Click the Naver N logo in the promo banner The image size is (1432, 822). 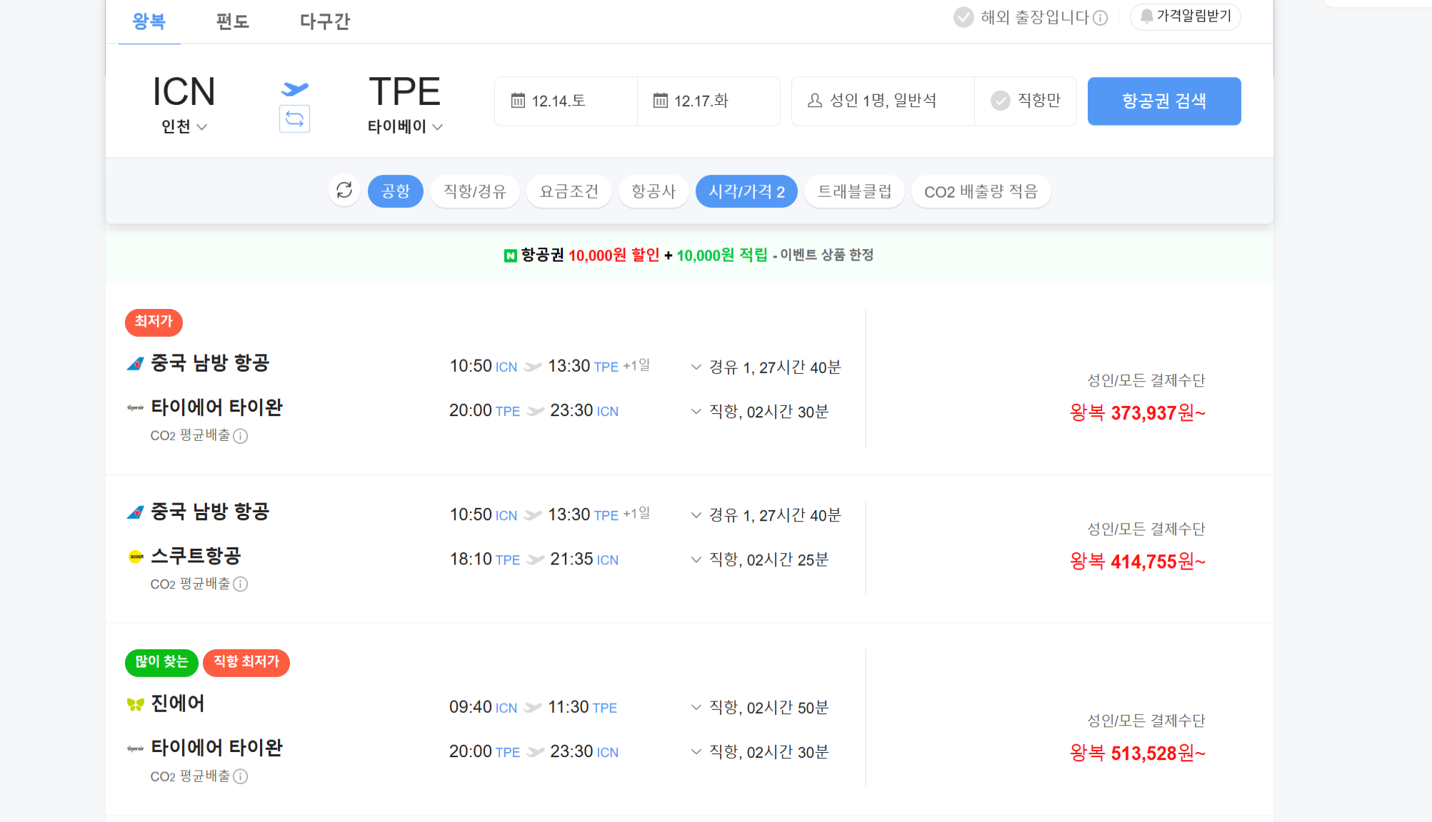point(510,255)
